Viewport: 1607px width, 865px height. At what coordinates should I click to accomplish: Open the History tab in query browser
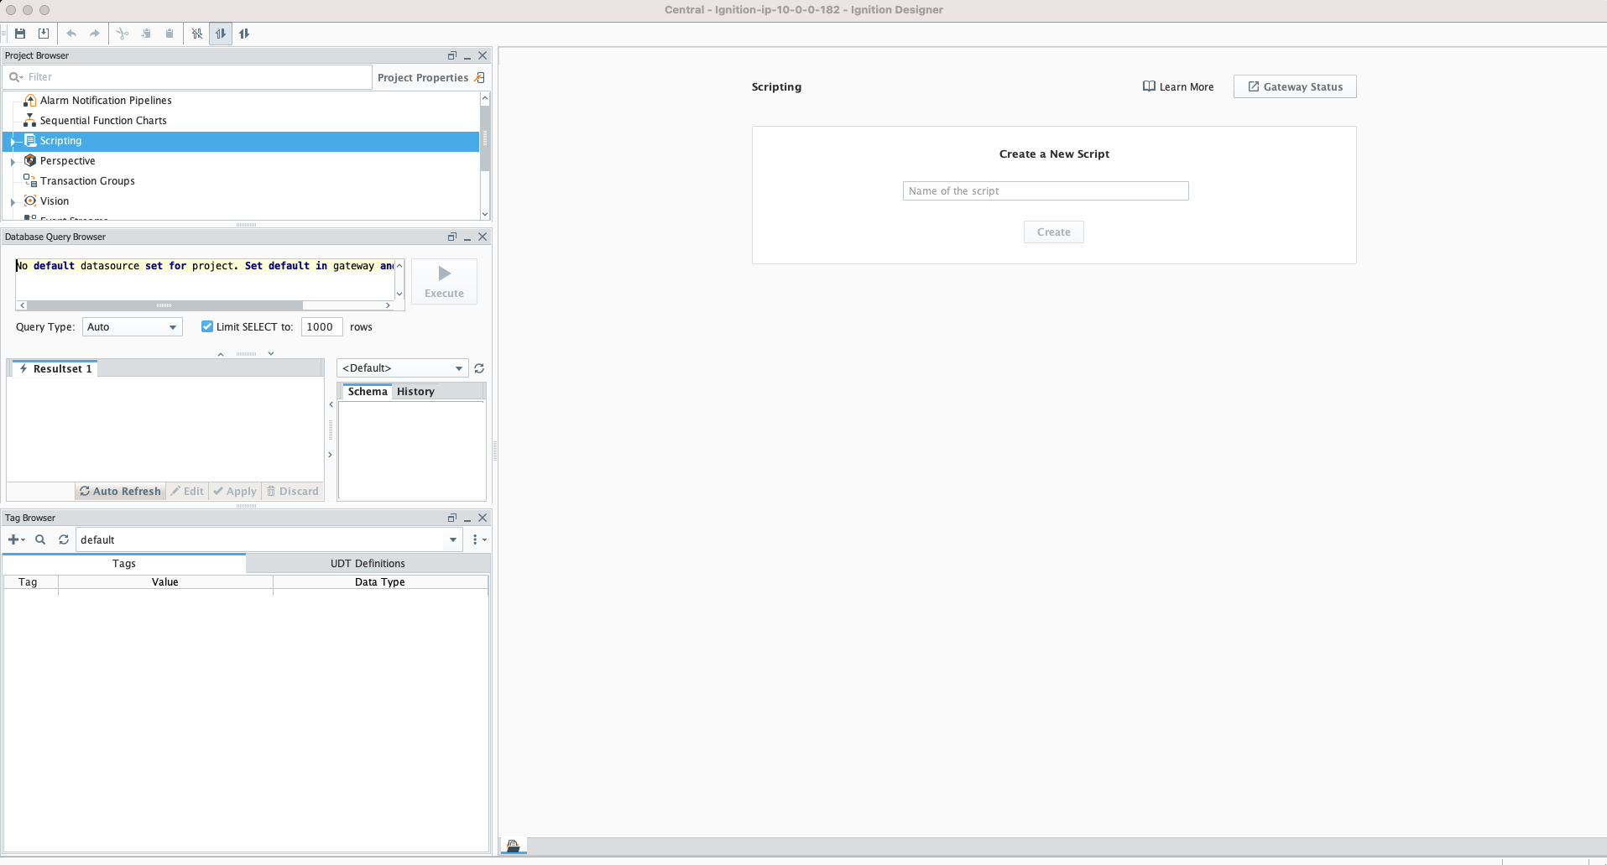pyautogui.click(x=415, y=391)
